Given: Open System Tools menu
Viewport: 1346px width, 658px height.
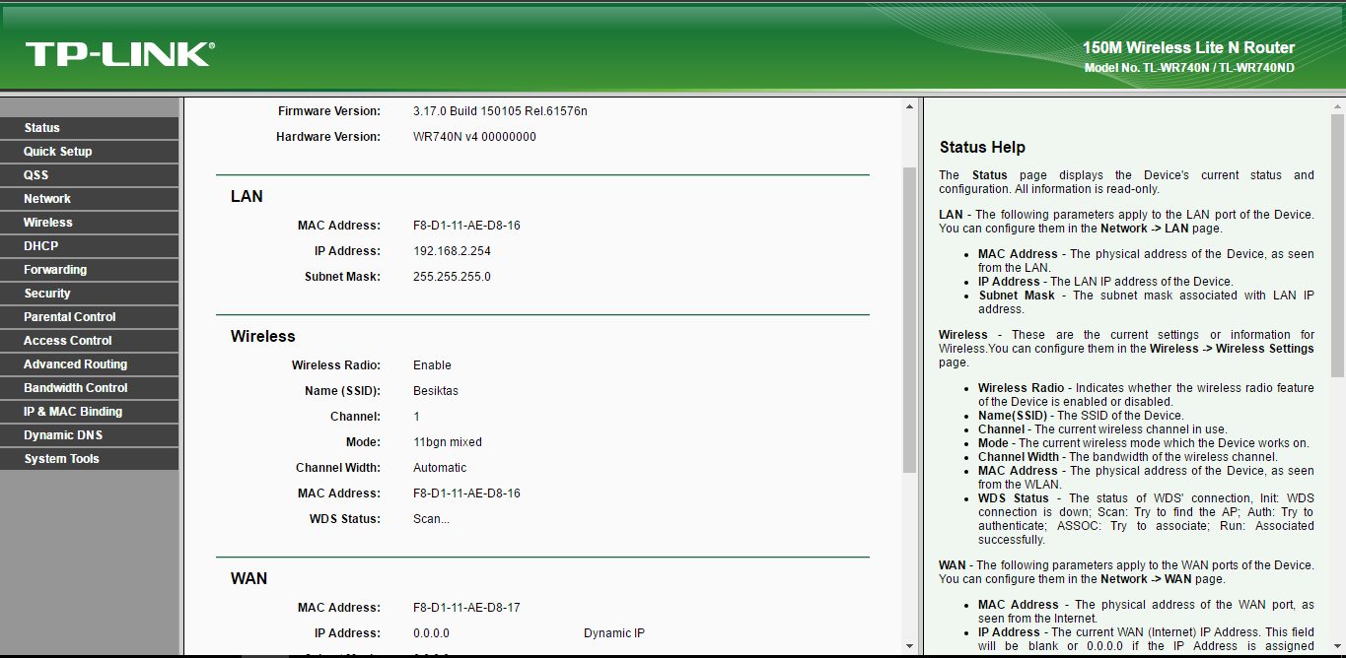Looking at the screenshot, I should pyautogui.click(x=90, y=459).
